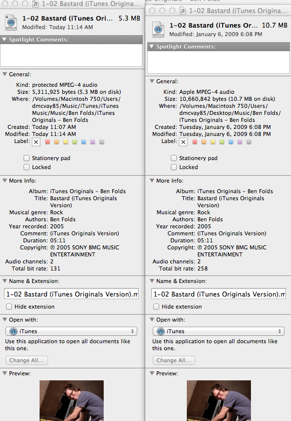
Task: Click MPEG4 file icon in 5.3 MB window header
Action: pyautogui.click(x=11, y=23)
